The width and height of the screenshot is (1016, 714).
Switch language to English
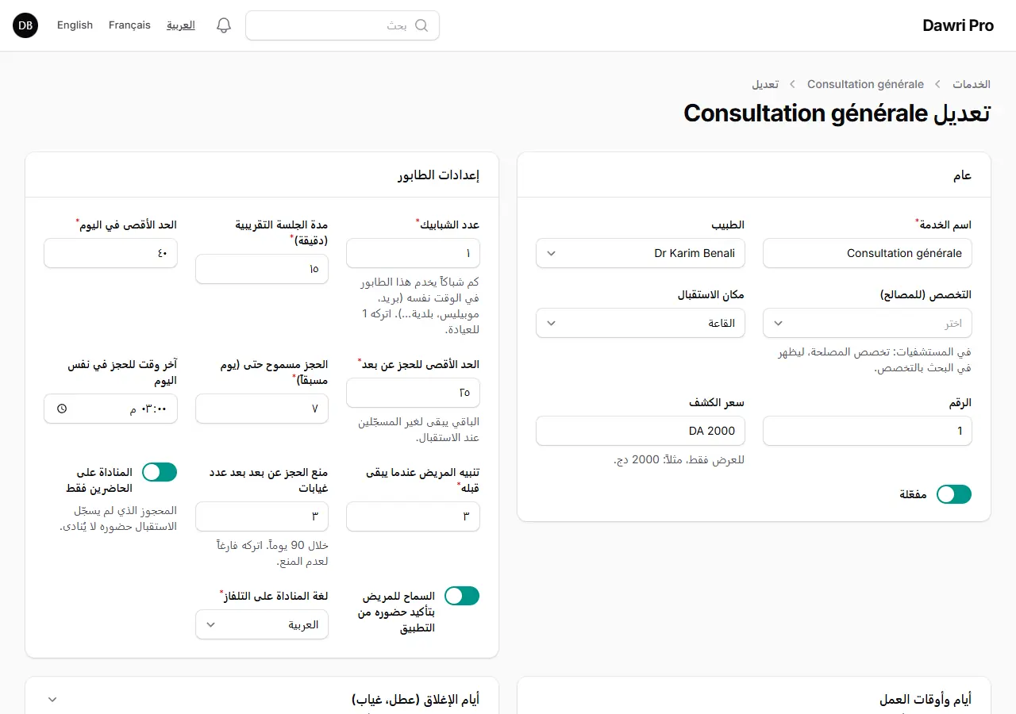(x=75, y=25)
